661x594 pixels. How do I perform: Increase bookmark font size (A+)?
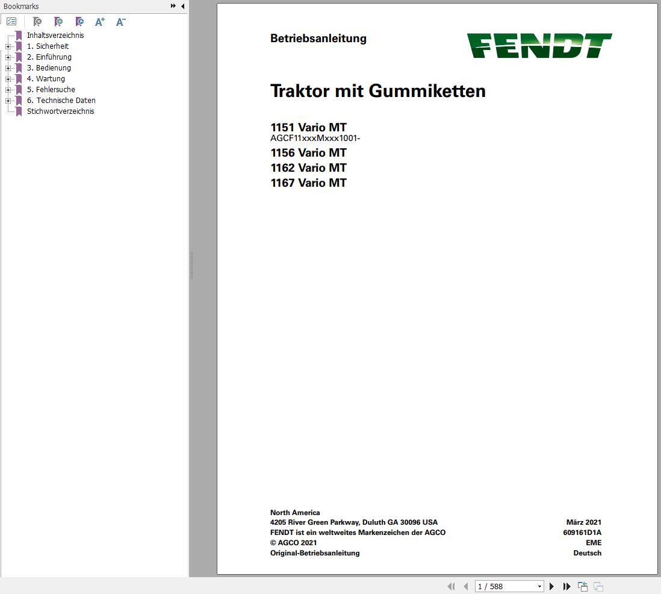click(100, 22)
